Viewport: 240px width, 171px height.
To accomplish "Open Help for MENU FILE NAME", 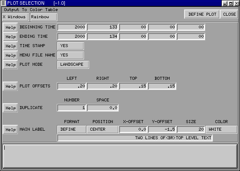I will pyautogui.click(x=10, y=56).
